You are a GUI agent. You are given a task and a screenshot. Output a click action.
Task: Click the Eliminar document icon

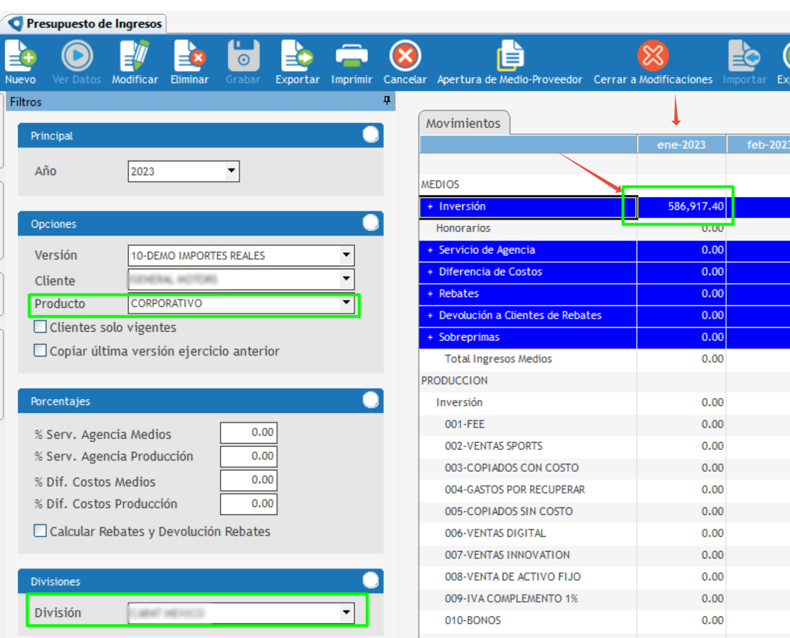pyautogui.click(x=190, y=56)
